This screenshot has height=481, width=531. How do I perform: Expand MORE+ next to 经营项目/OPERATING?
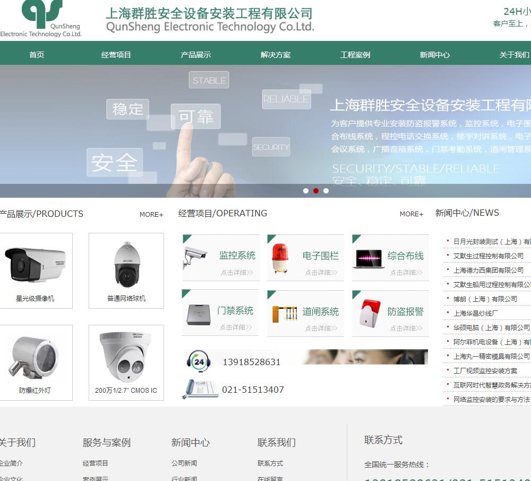click(412, 214)
